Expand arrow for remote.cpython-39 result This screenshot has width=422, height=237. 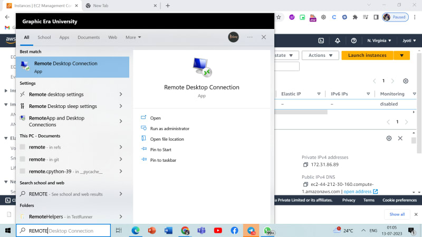(x=121, y=172)
